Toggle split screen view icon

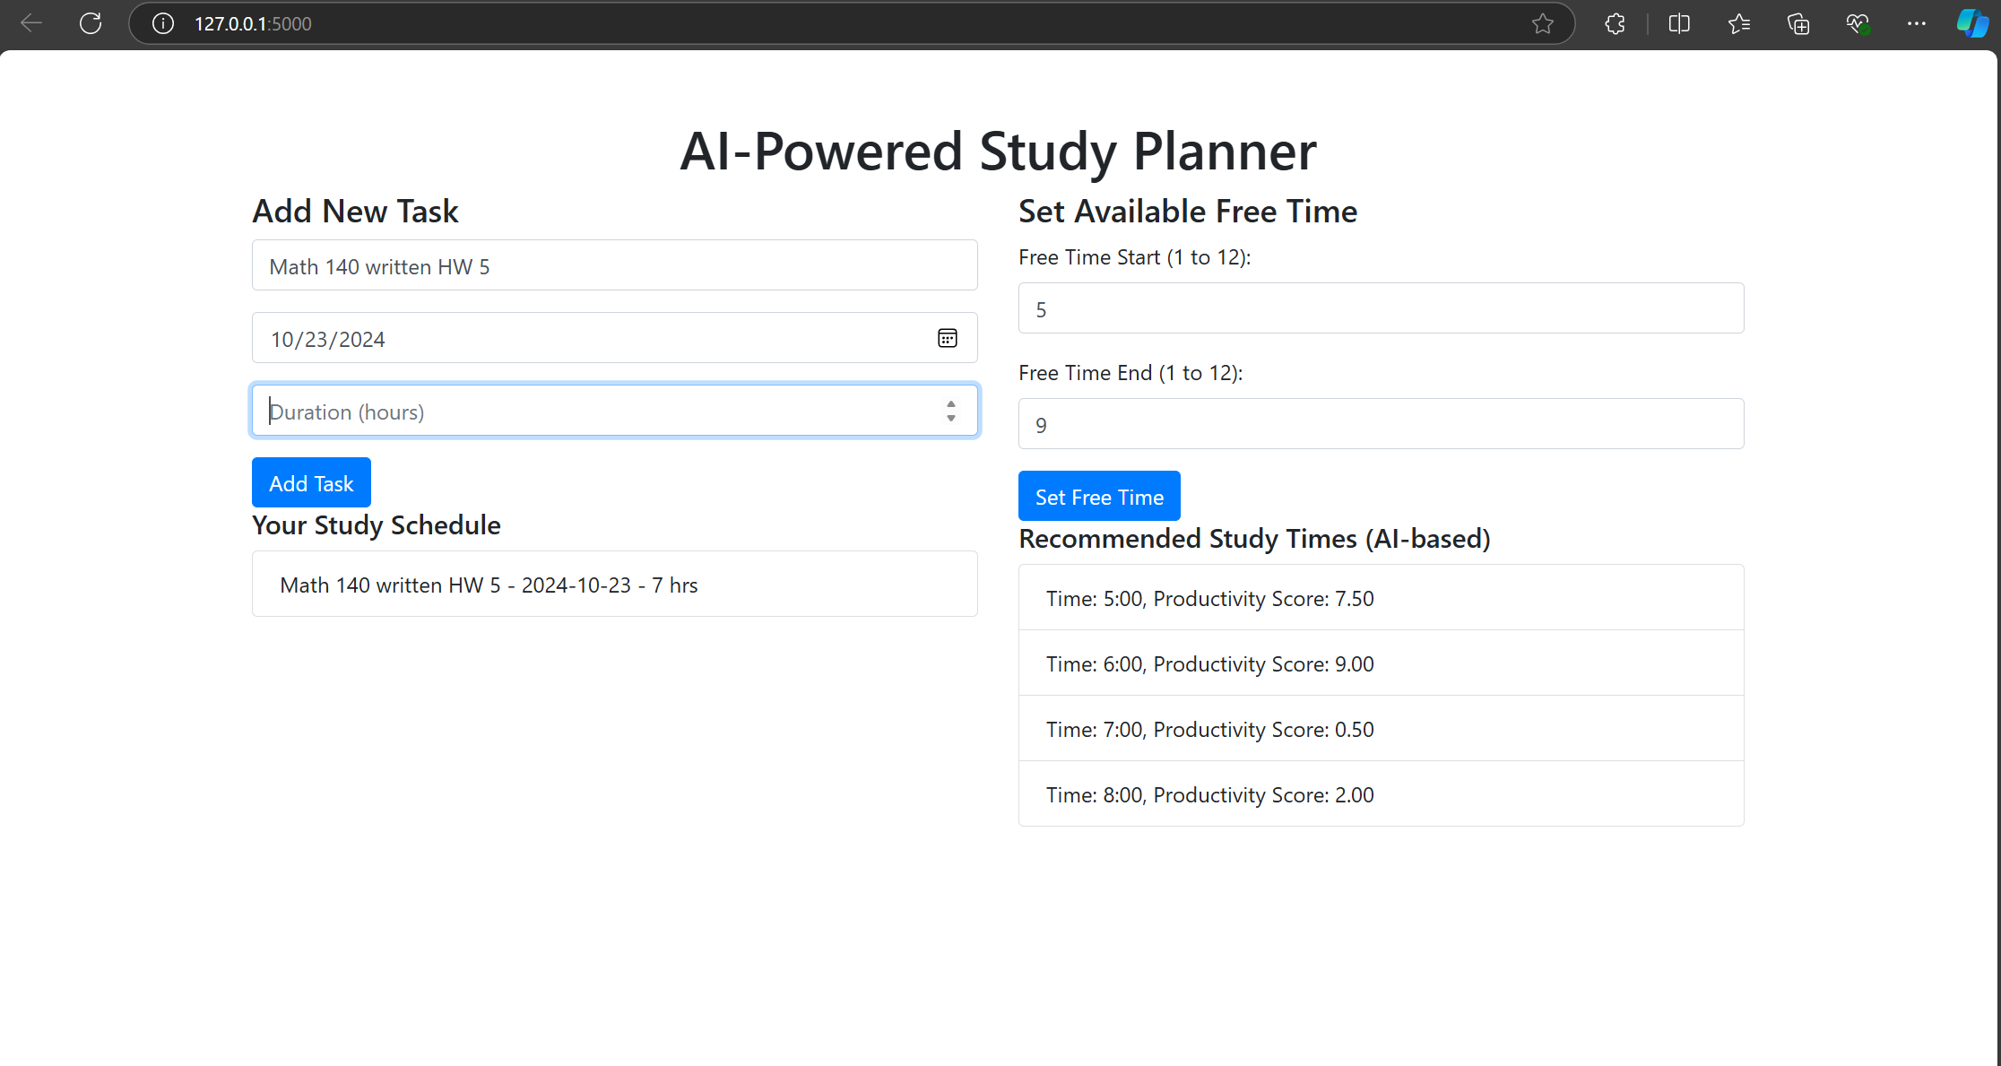pyautogui.click(x=1679, y=23)
